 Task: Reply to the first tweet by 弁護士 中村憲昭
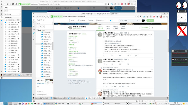click(x=104, y=56)
